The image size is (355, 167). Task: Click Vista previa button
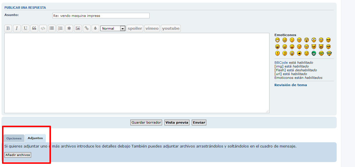pos(177,122)
